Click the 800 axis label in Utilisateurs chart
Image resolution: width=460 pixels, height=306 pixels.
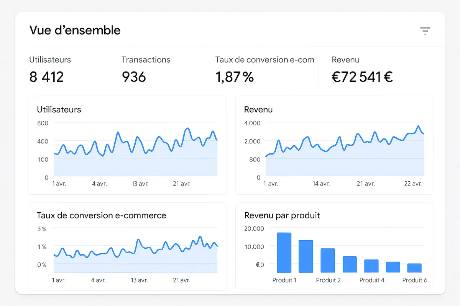43,123
